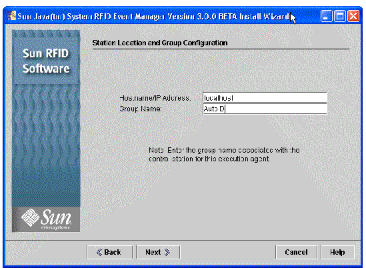This screenshot has width=366, height=268.
Task: Minimize the Install Wizard window
Action: [x=326, y=17]
